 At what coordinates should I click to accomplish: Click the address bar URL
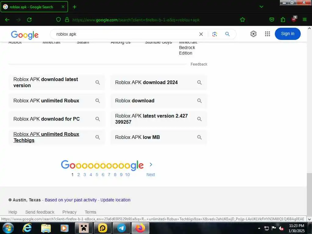pos(136,20)
